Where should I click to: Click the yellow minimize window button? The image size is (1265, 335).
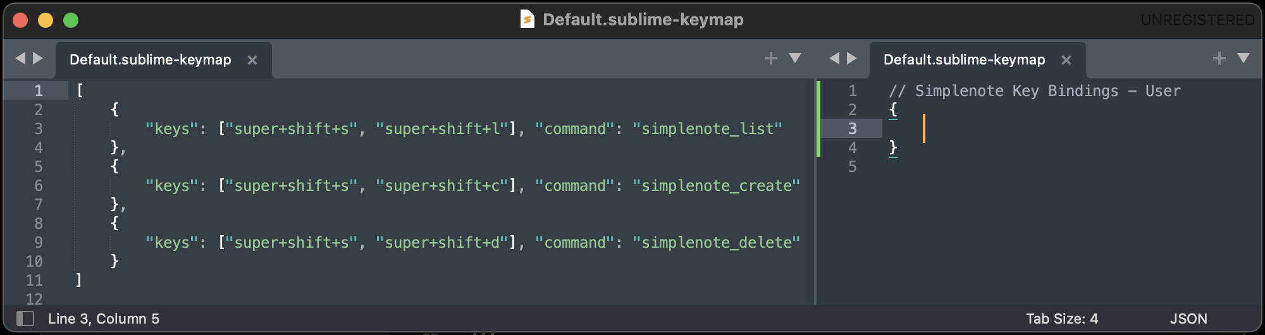46,20
